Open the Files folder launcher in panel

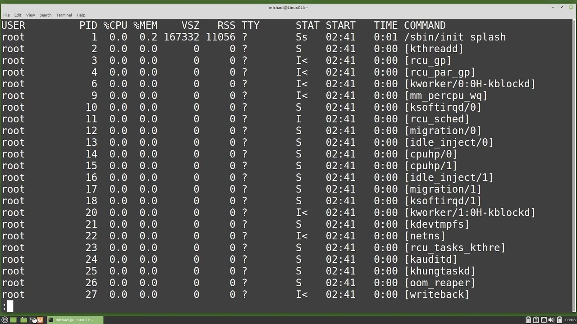click(x=23, y=320)
